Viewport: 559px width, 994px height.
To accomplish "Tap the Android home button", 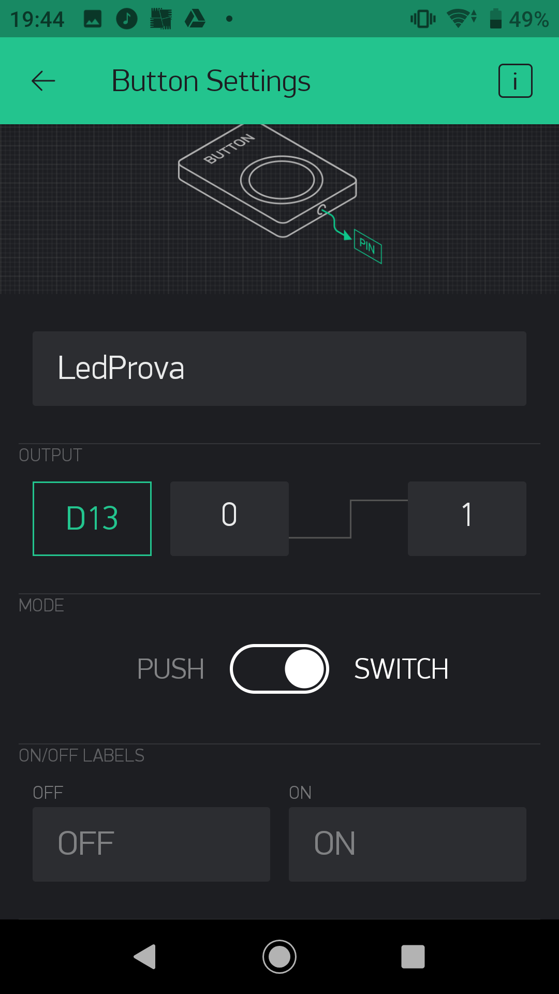I will (x=279, y=957).
